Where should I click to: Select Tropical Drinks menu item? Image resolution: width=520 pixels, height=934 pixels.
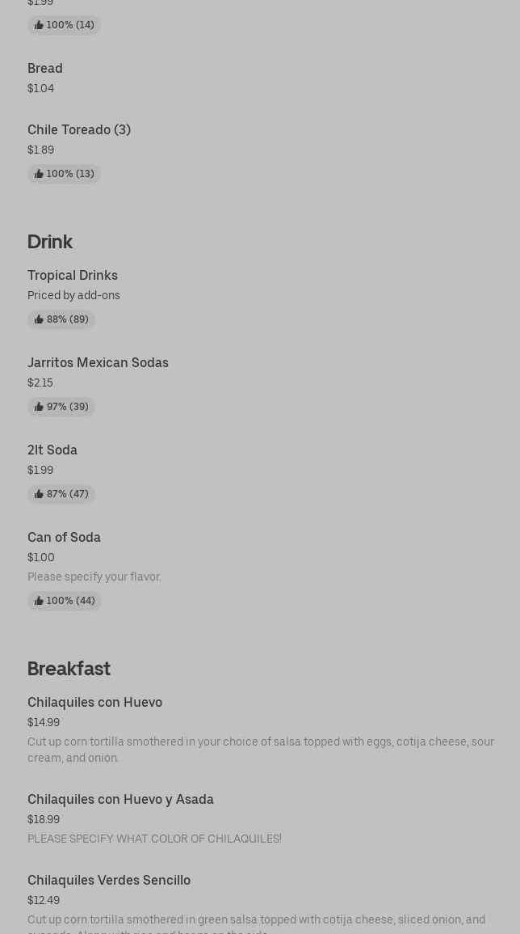coord(73,276)
